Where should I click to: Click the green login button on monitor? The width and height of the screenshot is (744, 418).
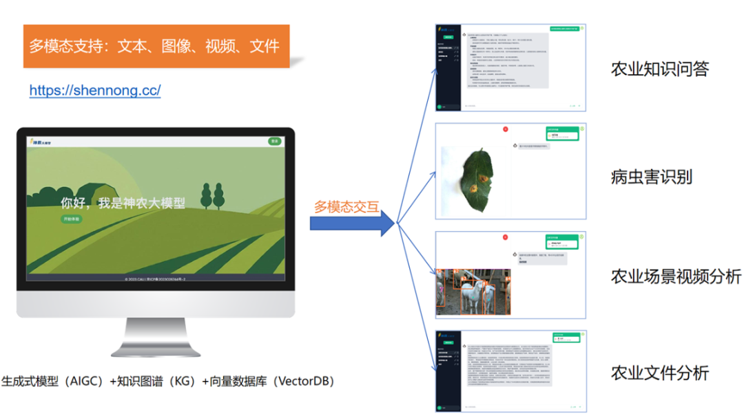[x=275, y=141]
